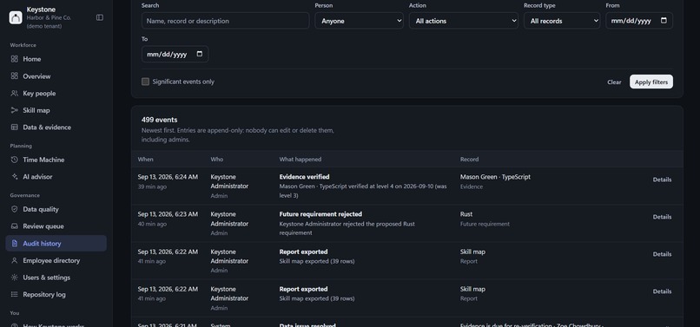Click Sep 13, 2026, 6:23 AM timestamp

click(168, 214)
